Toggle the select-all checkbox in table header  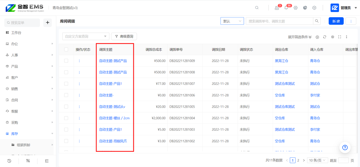click(66, 49)
